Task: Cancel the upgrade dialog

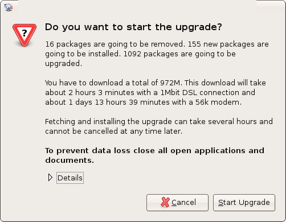Action: click(x=177, y=203)
